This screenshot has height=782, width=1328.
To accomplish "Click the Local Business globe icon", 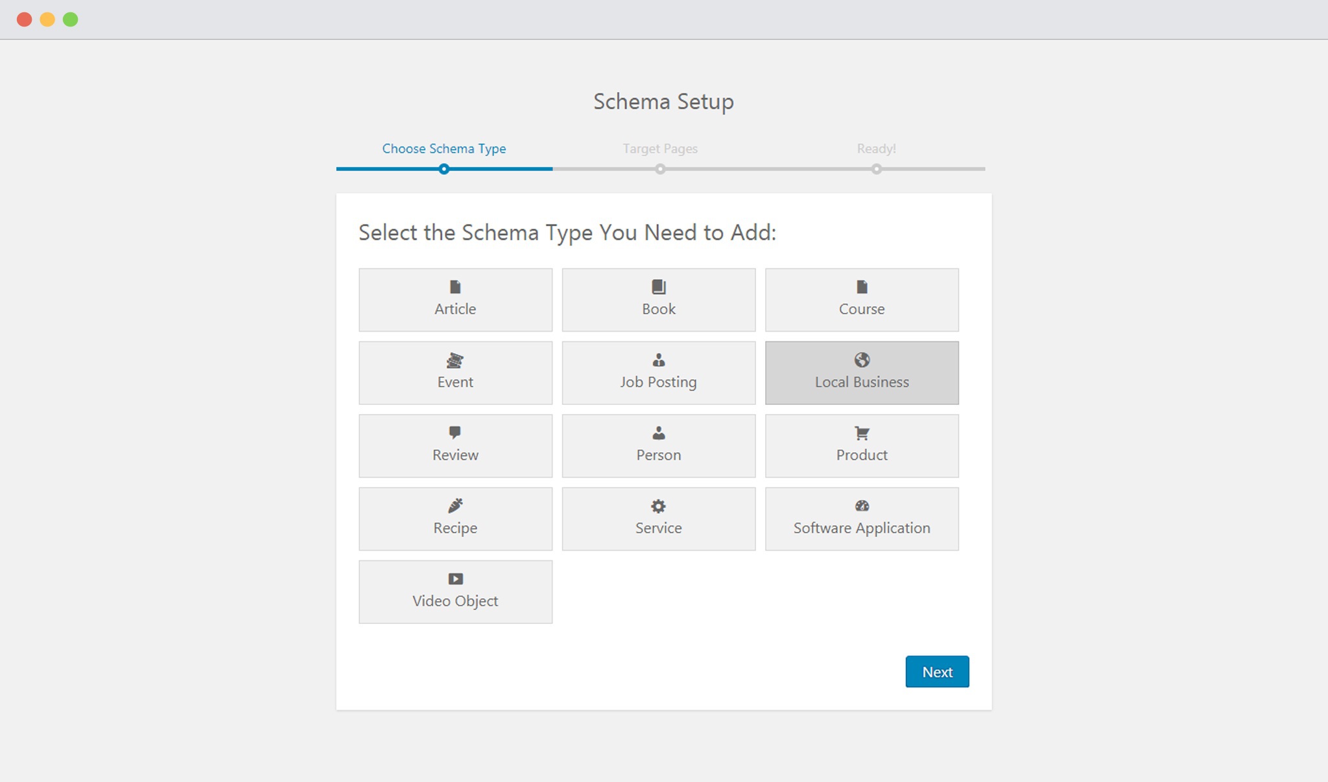I will click(861, 360).
